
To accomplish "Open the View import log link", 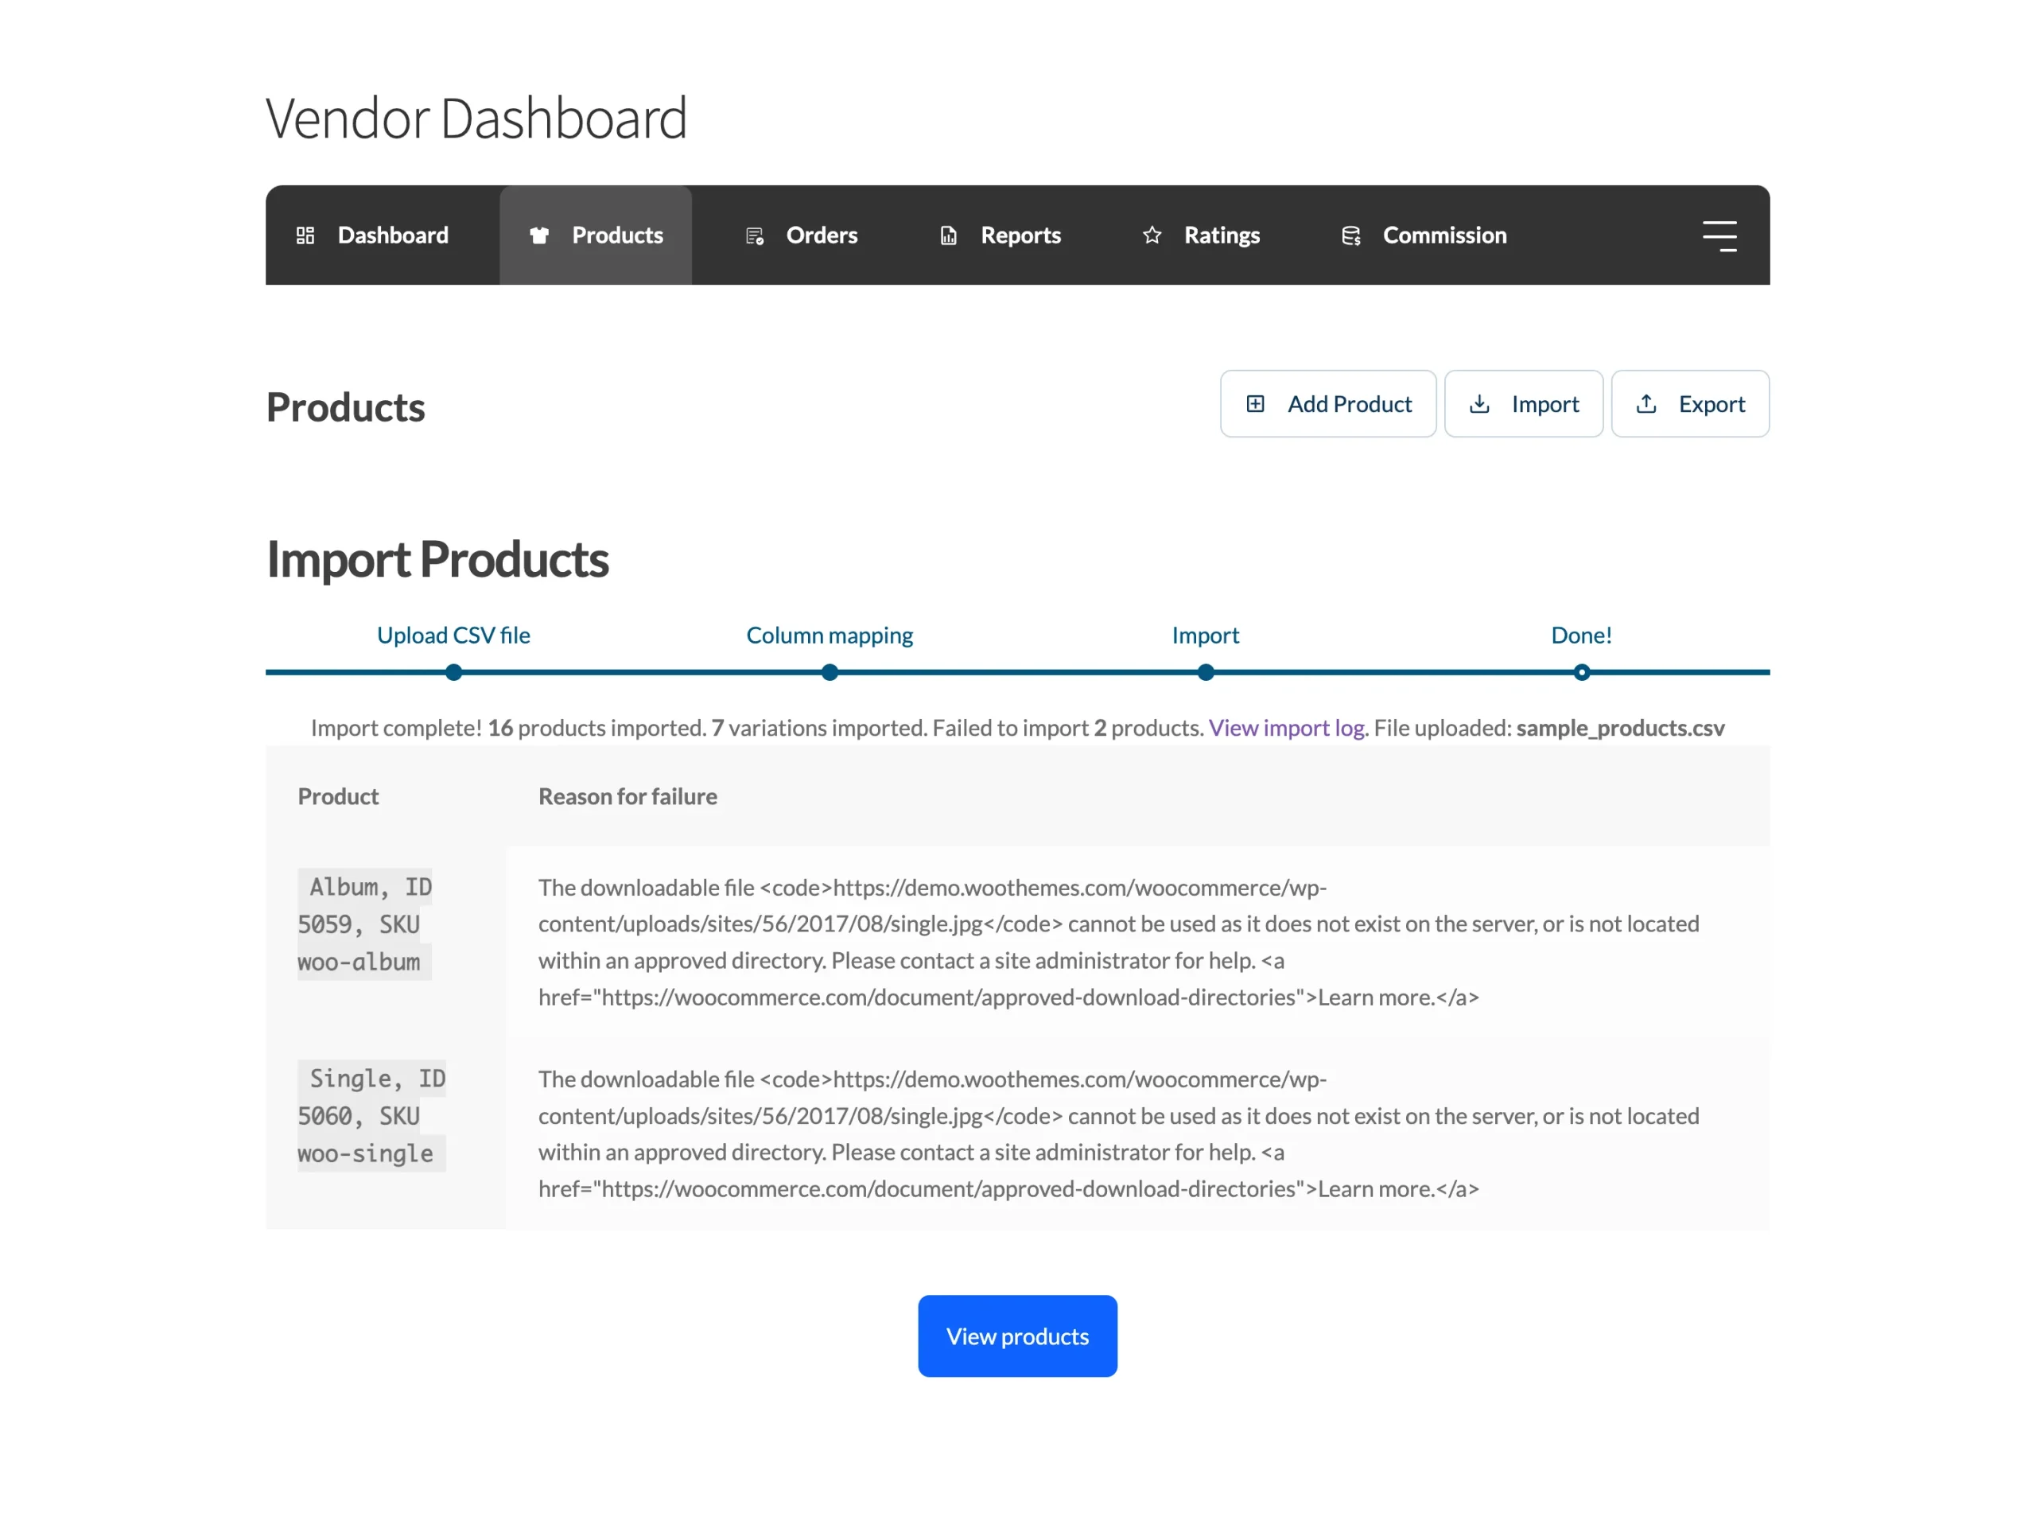I will [x=1287, y=729].
